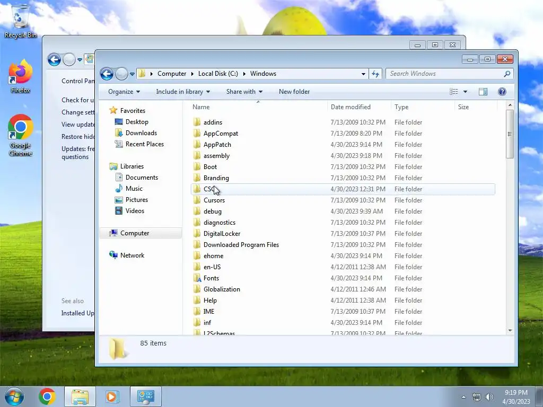
Task: Go back using Explorer's back arrow
Action: point(107,74)
